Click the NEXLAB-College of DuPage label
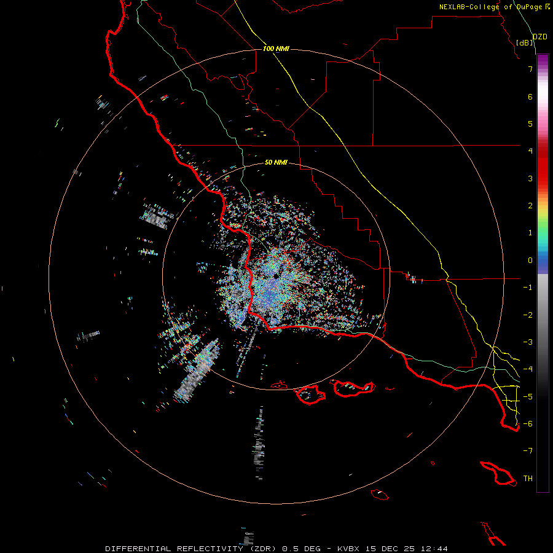 point(490,7)
